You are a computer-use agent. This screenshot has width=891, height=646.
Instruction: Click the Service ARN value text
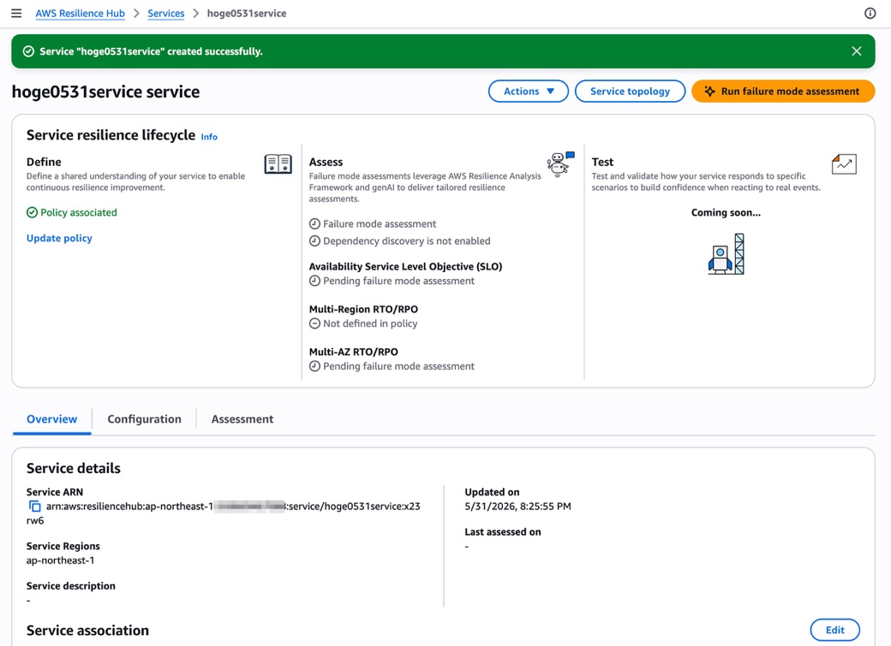(224, 513)
